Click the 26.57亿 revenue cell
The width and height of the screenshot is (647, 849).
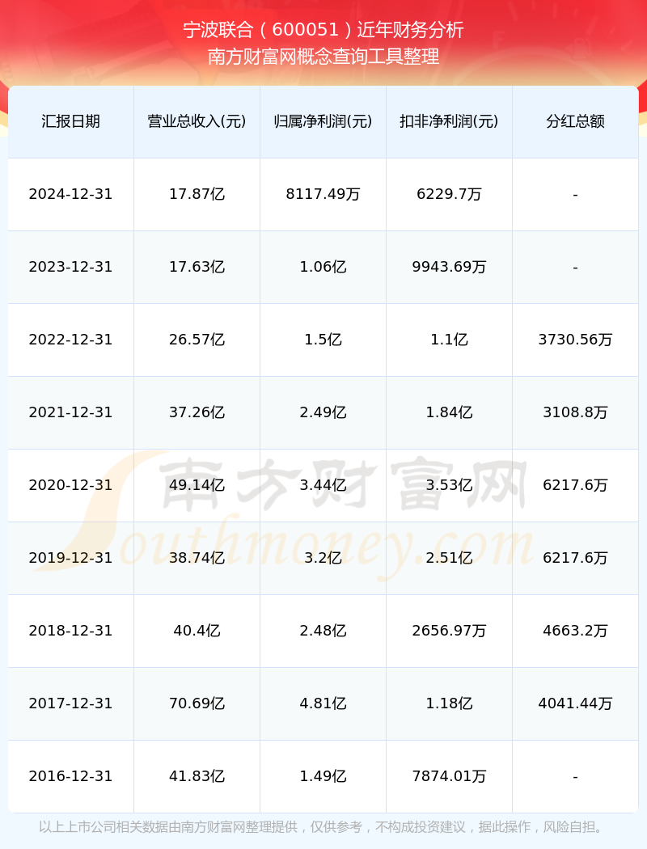click(197, 340)
